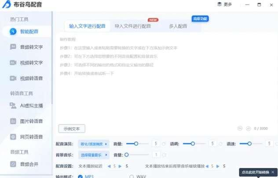This screenshot has width=278, height=178.
Task: Open the 音频转文字 tool
Action: [26, 47]
